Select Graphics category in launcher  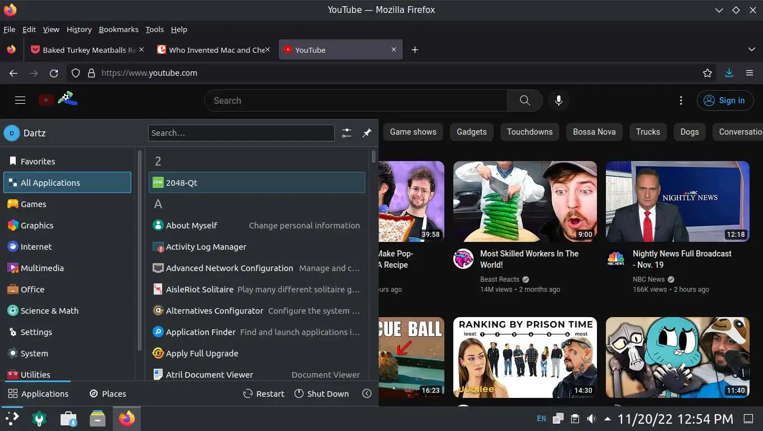tap(67, 225)
